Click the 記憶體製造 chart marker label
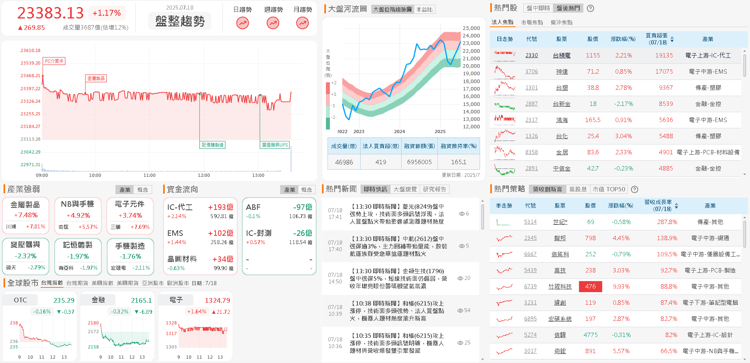The image size is (750, 363). click(x=212, y=145)
